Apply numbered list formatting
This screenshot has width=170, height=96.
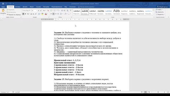pos(54,11)
